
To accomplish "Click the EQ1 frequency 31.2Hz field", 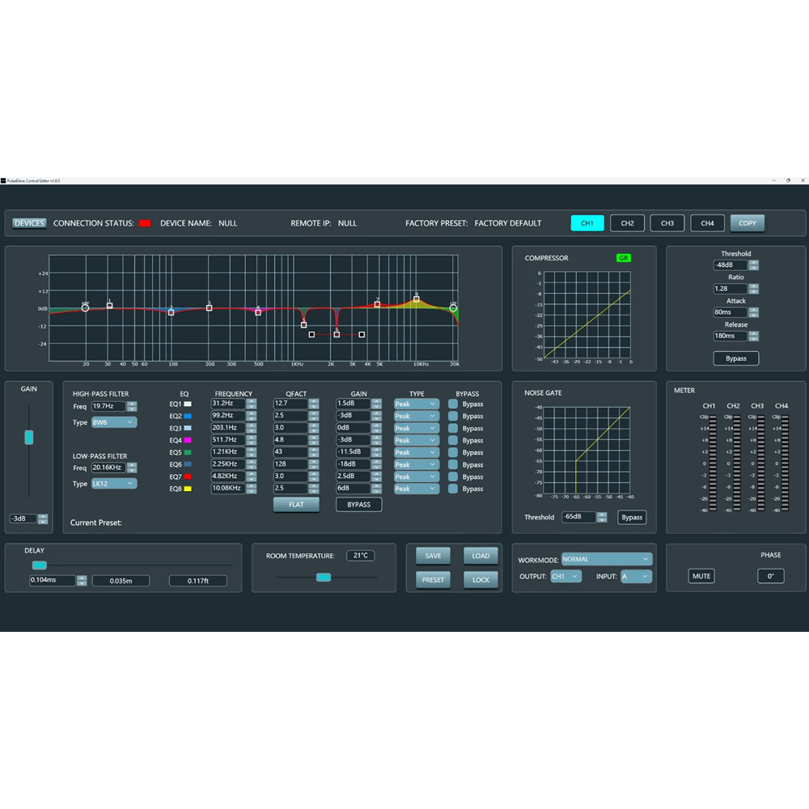I will coord(228,404).
